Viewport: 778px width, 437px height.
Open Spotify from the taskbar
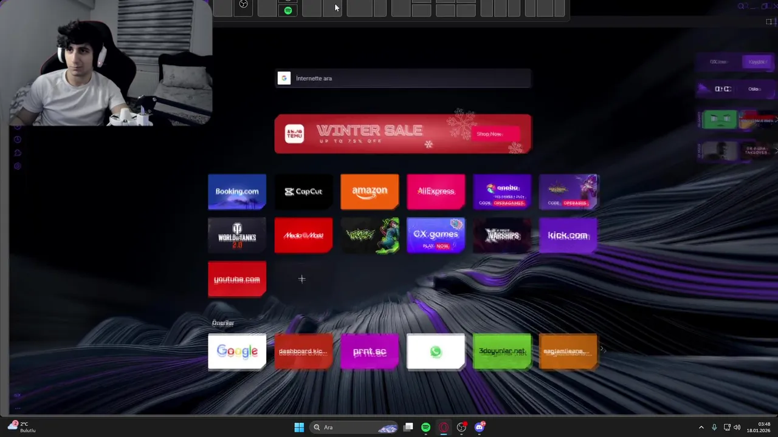[425, 427]
